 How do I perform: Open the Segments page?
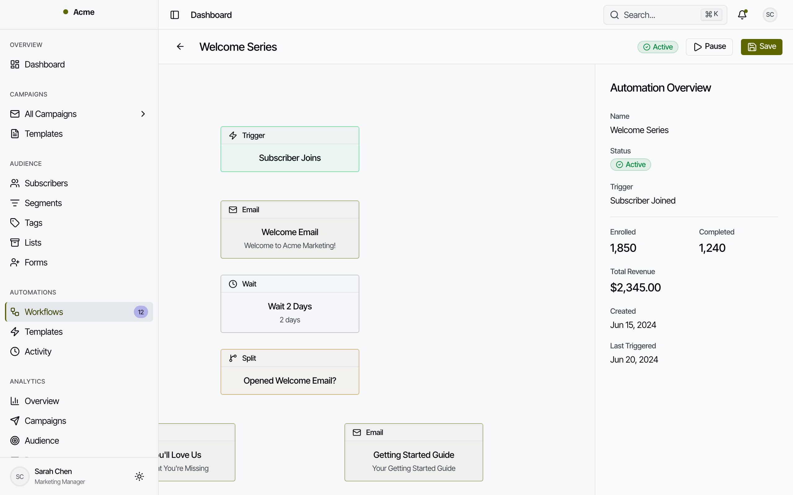[79, 203]
